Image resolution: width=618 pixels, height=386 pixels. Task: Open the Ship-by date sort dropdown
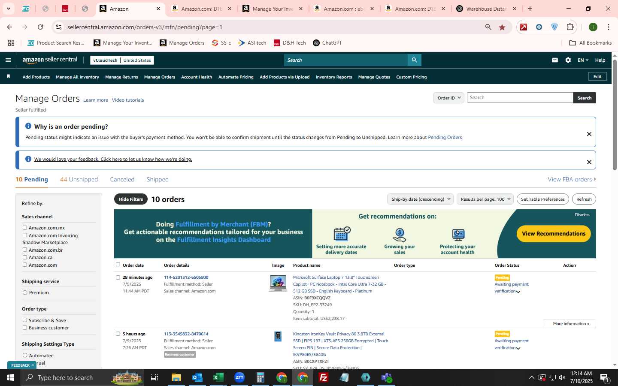420,199
